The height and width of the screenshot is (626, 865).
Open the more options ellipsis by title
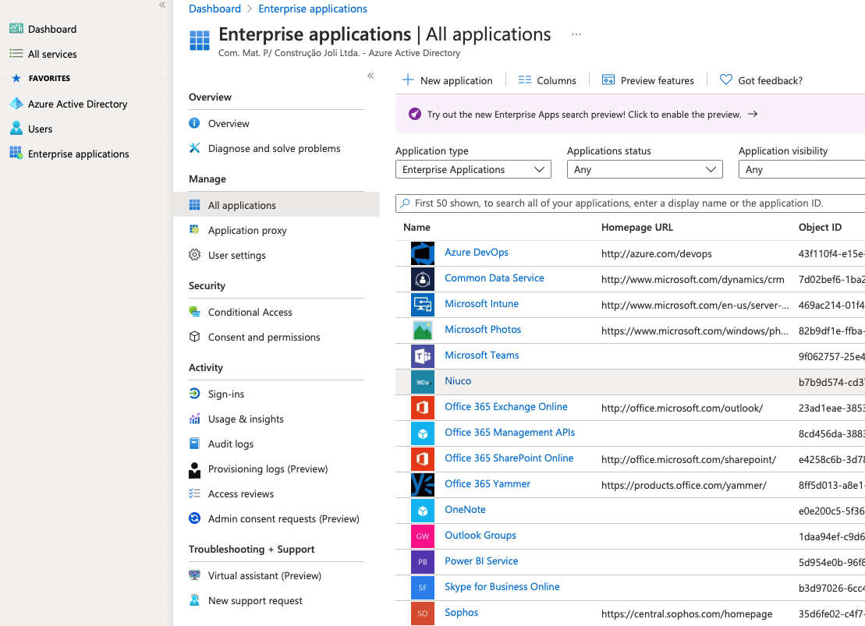[576, 34]
